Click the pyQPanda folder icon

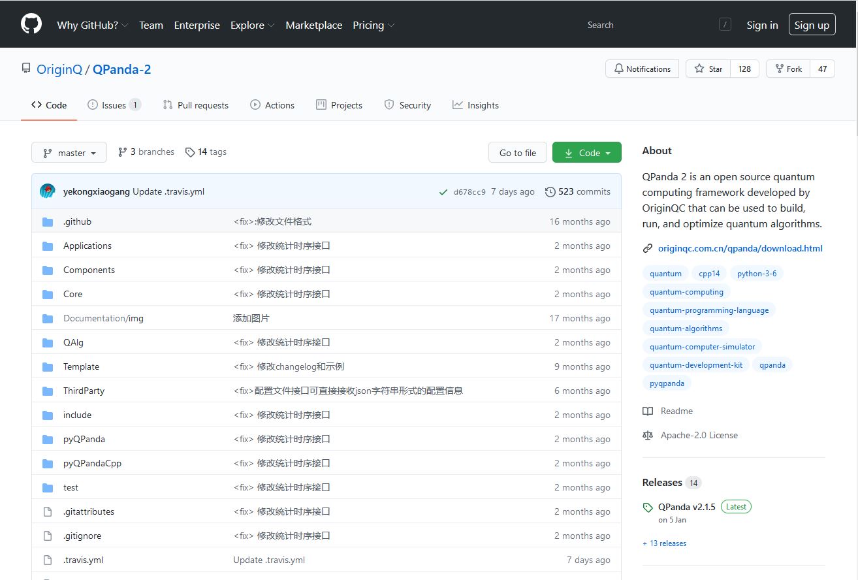coord(48,440)
